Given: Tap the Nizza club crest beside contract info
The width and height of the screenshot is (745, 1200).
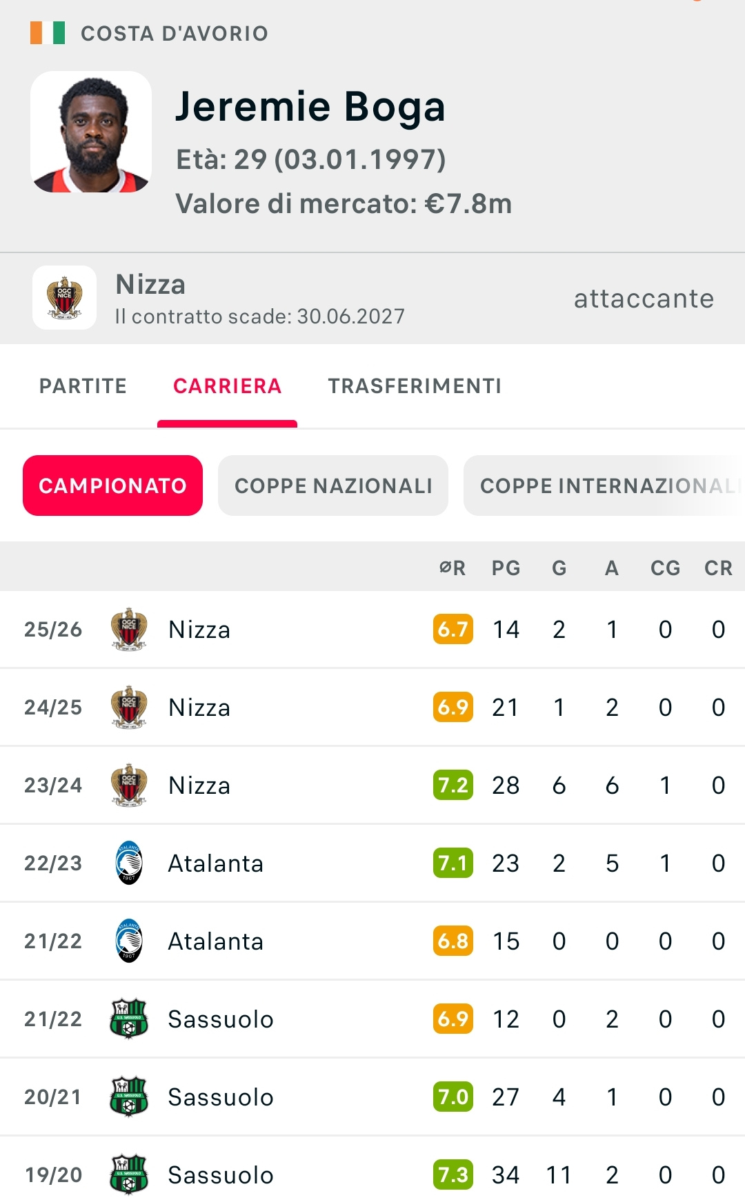Looking at the screenshot, I should click(x=64, y=298).
